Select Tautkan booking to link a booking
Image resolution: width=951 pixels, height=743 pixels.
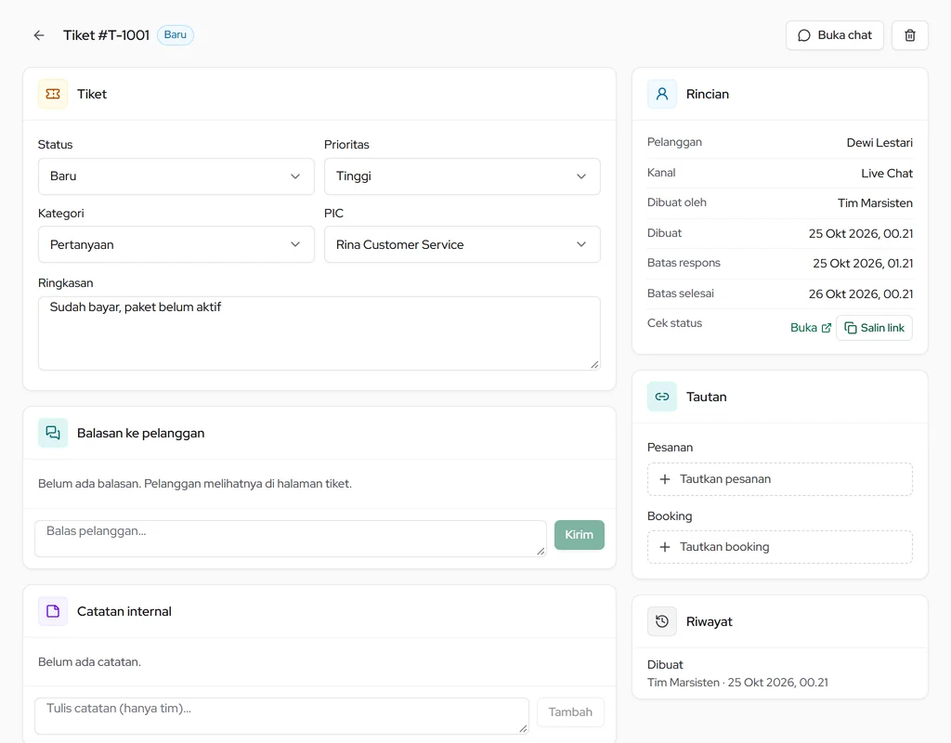tap(779, 547)
